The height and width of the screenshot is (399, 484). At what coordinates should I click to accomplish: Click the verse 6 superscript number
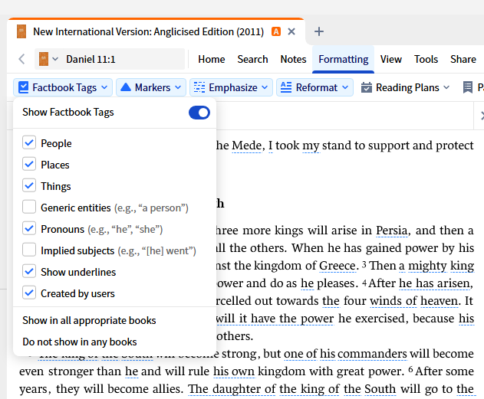(x=410, y=369)
